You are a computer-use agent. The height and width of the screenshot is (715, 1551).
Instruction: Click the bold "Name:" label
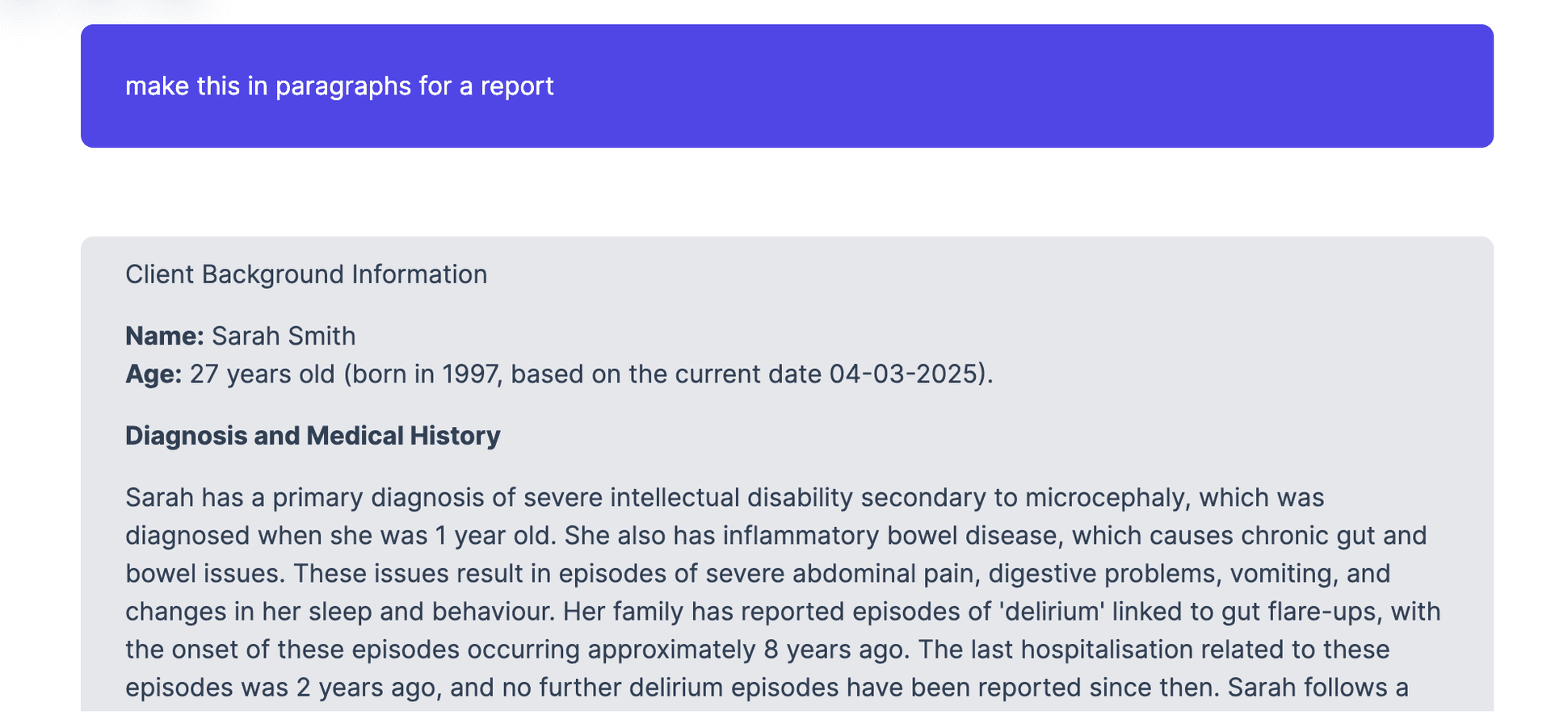[x=165, y=336]
